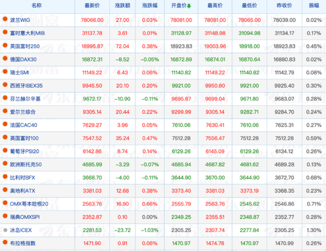The height and width of the screenshot is (251, 326).
Task: Select change percent -1.03%
Action: pyautogui.click(x=150, y=230)
